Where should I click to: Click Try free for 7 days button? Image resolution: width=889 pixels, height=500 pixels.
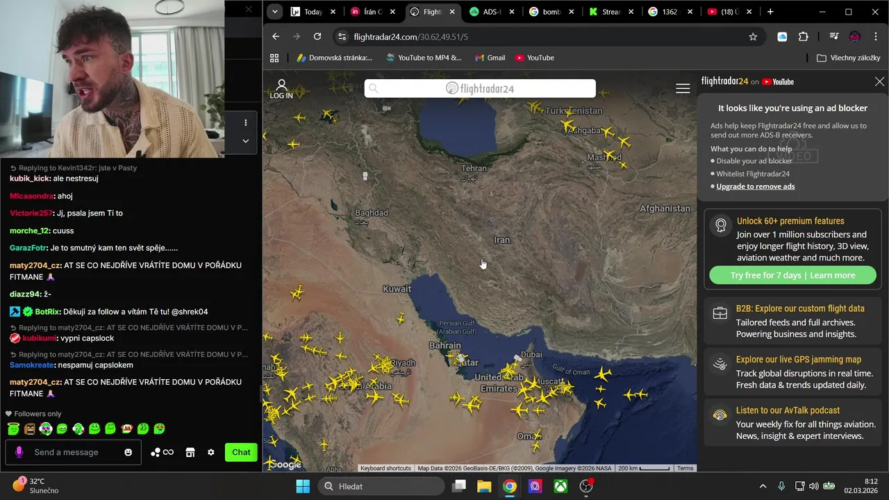click(792, 275)
